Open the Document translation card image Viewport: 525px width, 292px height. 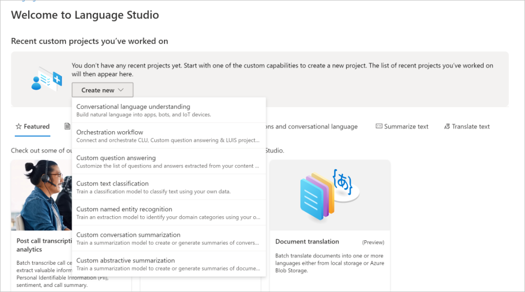[330, 195]
